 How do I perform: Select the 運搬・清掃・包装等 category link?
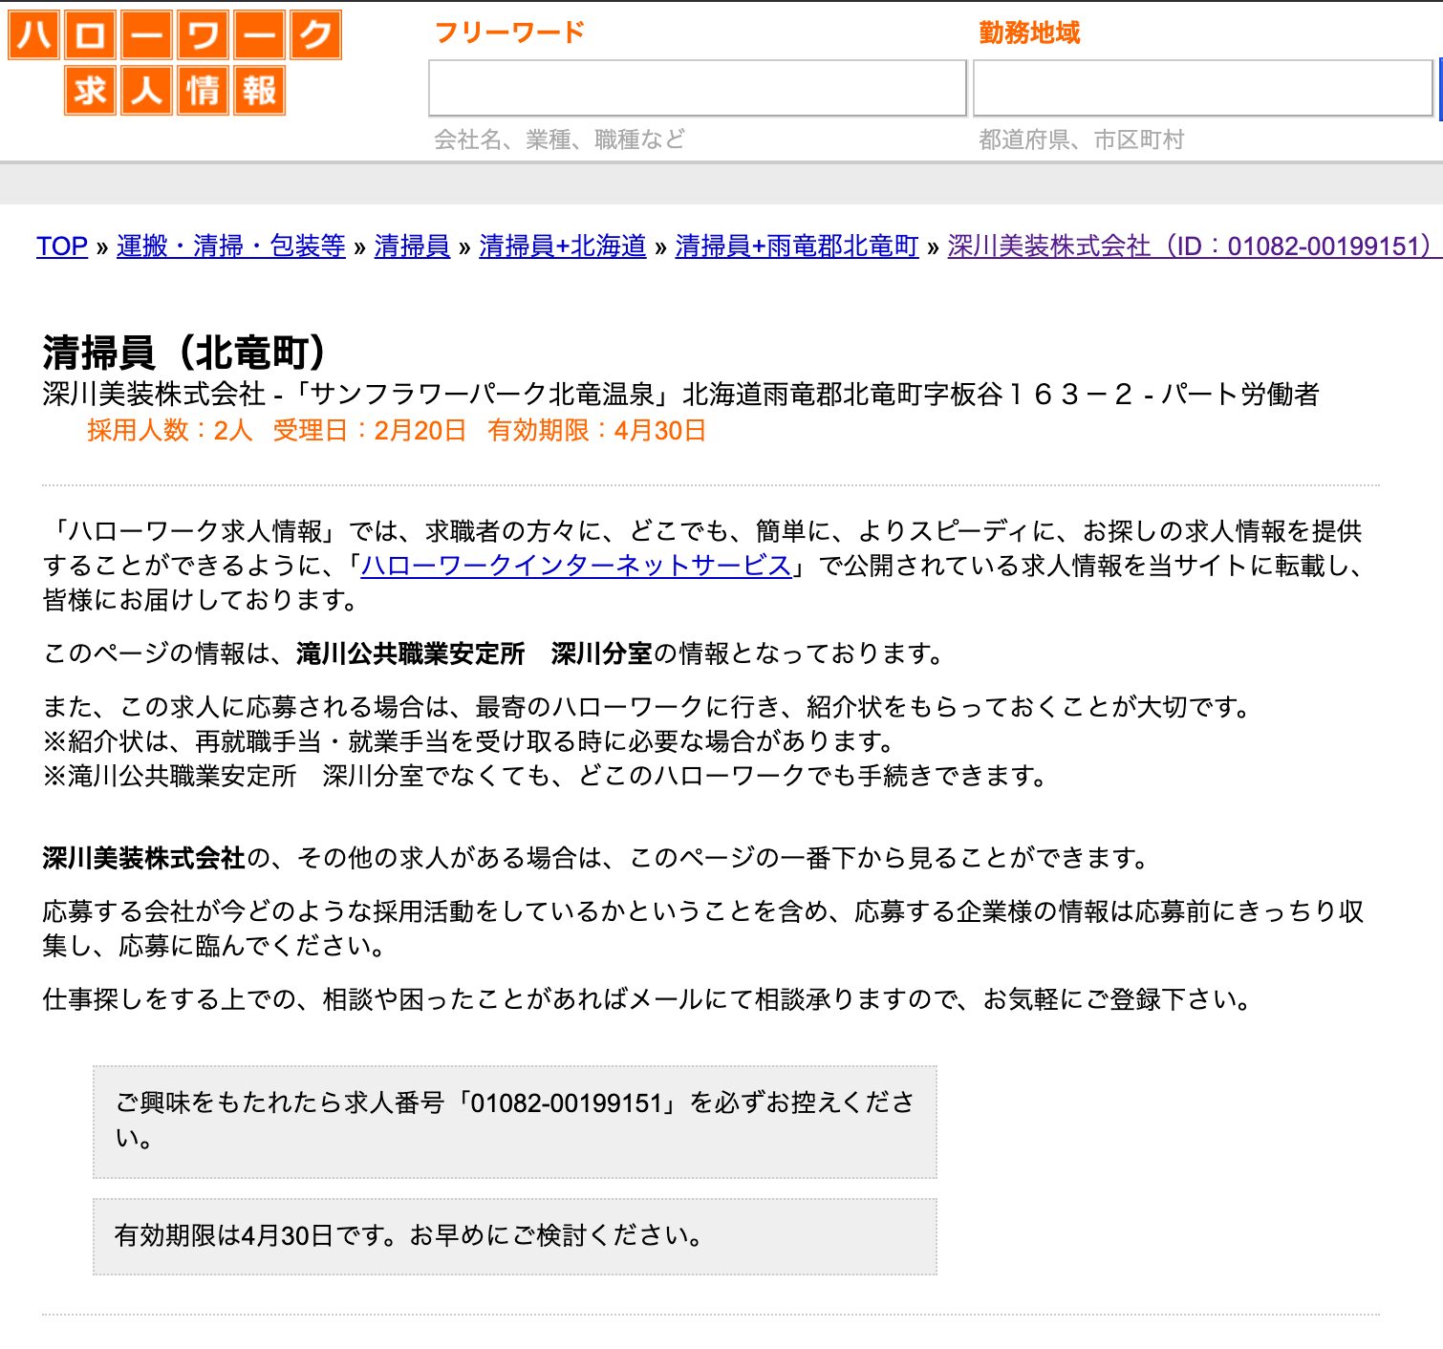point(228,246)
